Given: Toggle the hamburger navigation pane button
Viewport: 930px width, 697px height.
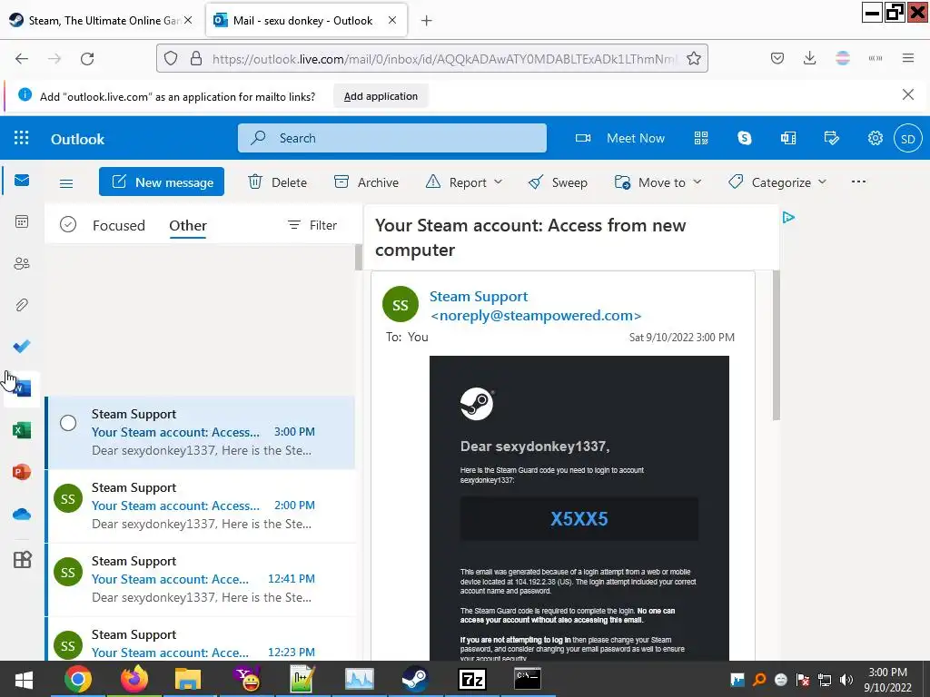Looking at the screenshot, I should coord(66,183).
